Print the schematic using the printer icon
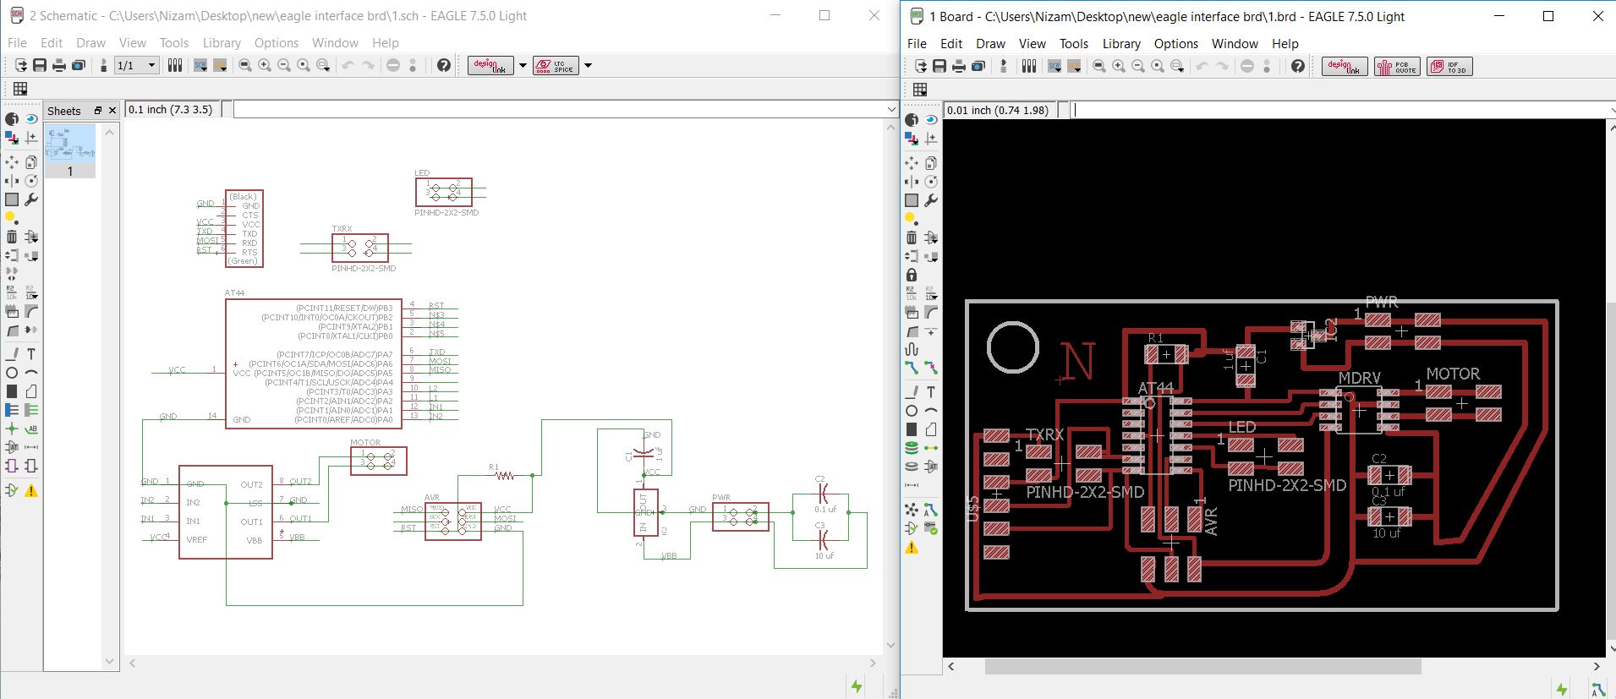The width and height of the screenshot is (1616, 699). (x=59, y=65)
